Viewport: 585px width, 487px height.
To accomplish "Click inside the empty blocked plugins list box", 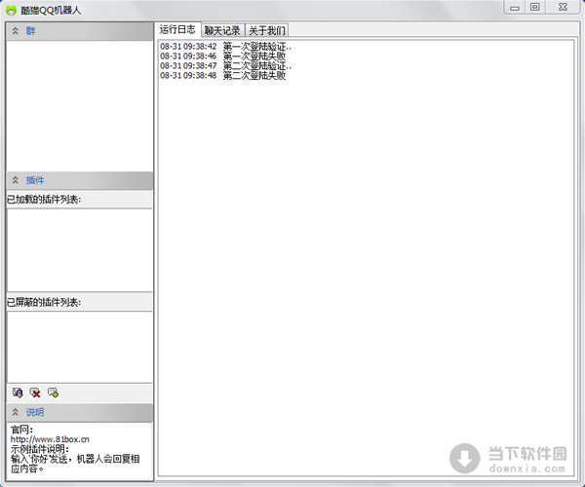I will tap(80, 347).
